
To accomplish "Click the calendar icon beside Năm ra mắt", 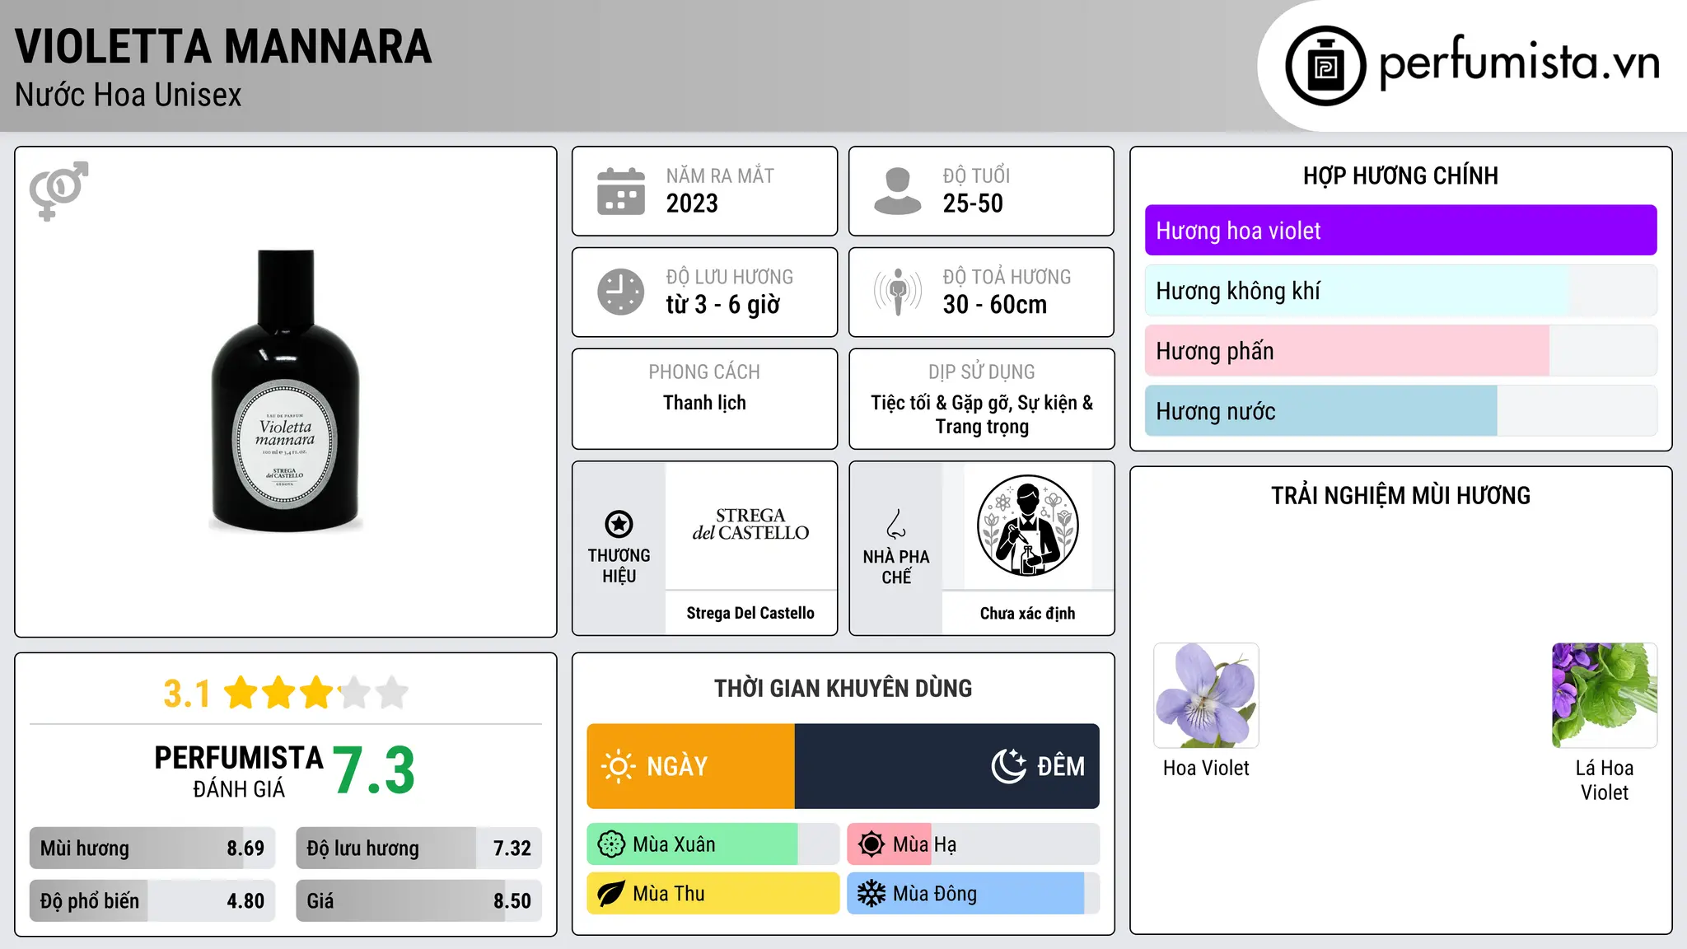I will 621,191.
